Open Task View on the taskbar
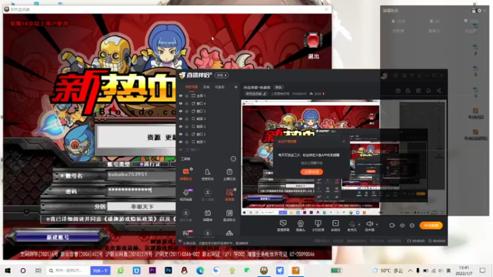This screenshot has height=277, width=493. click(38, 270)
